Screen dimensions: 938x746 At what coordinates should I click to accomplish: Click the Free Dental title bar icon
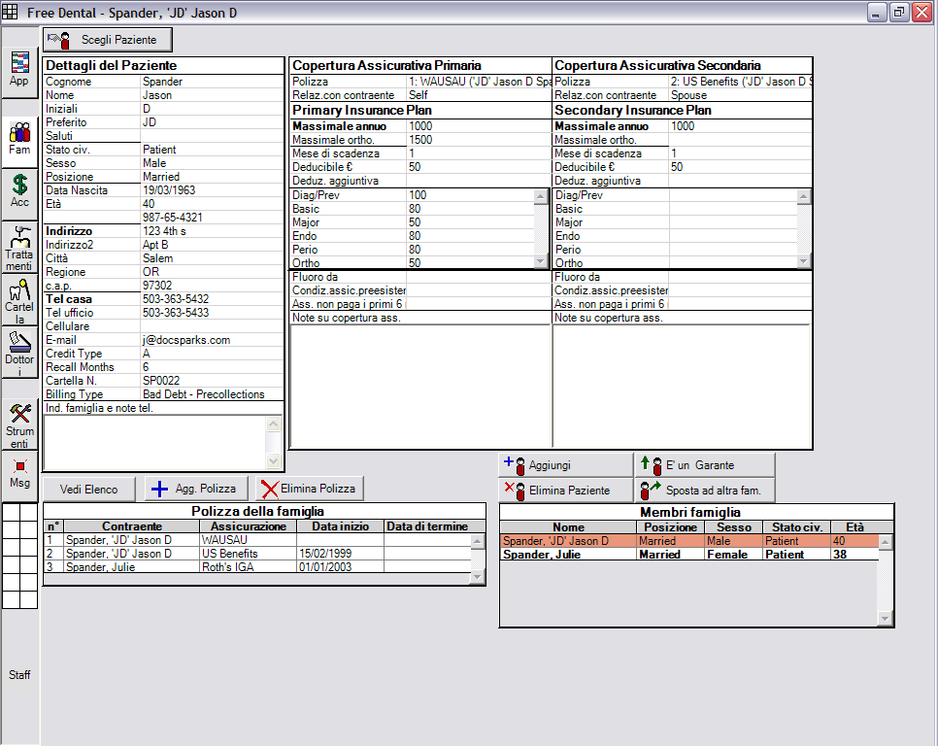10,12
